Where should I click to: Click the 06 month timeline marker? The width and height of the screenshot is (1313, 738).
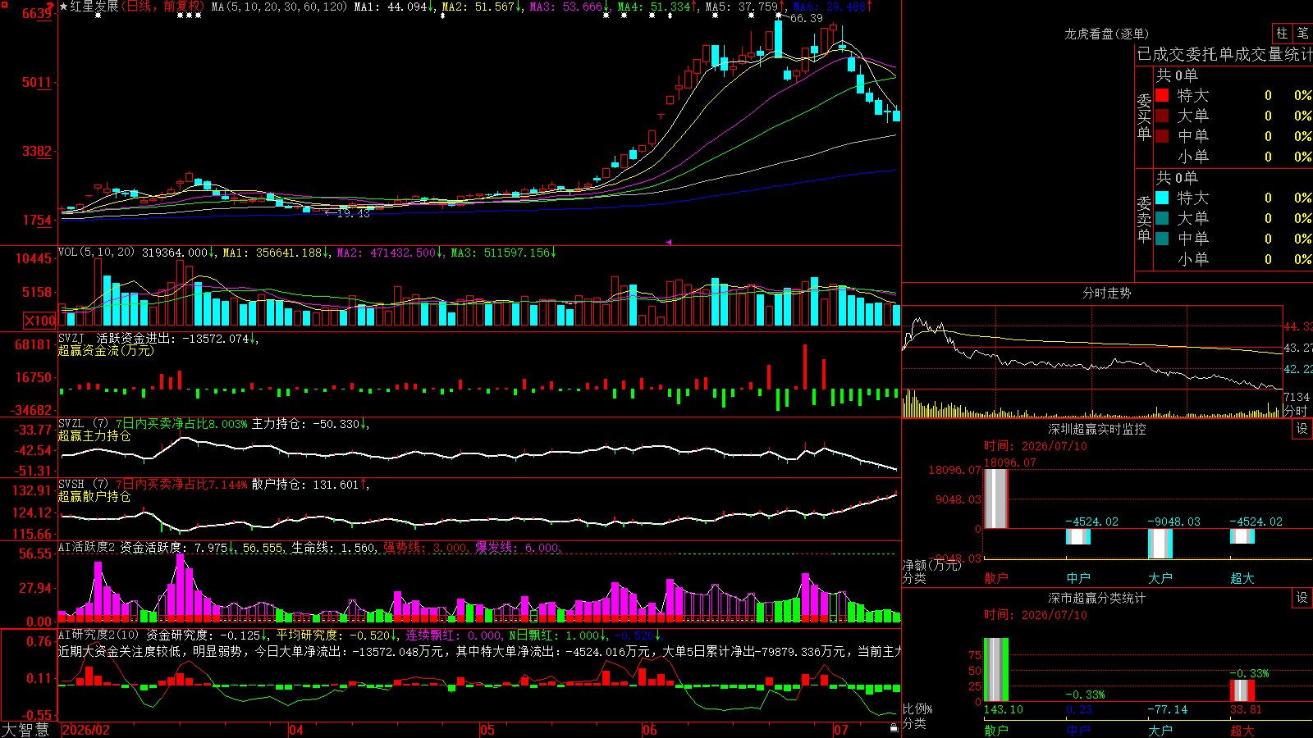click(650, 730)
